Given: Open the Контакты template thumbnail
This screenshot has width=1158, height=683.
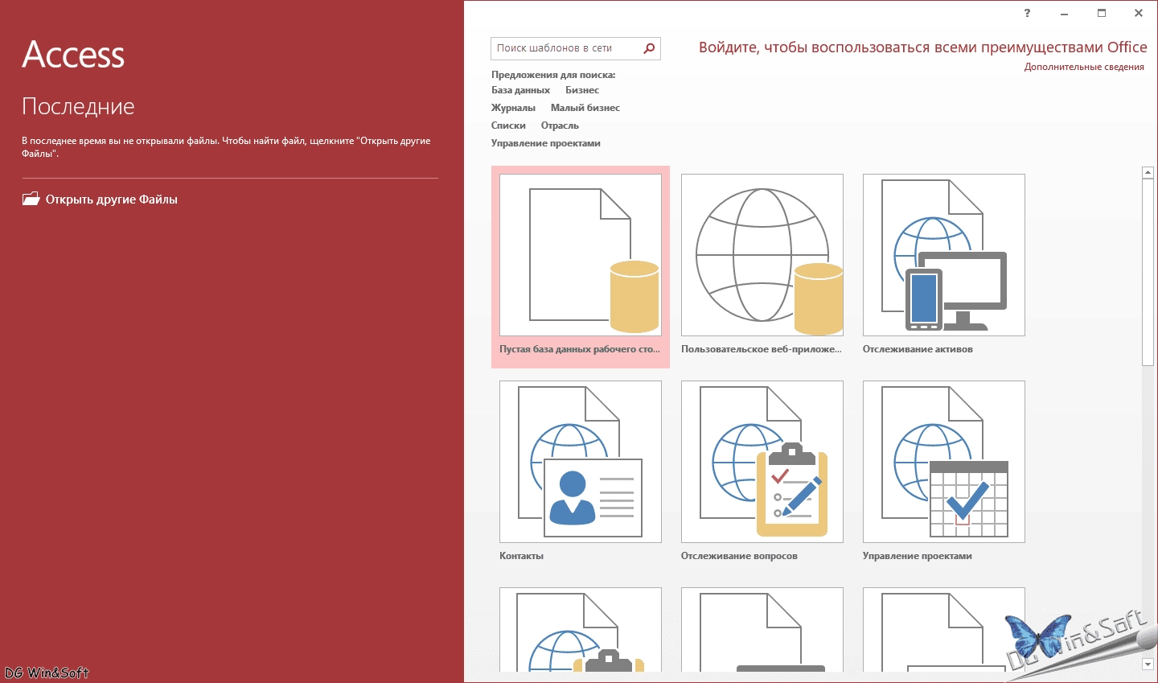Looking at the screenshot, I should point(581,462).
